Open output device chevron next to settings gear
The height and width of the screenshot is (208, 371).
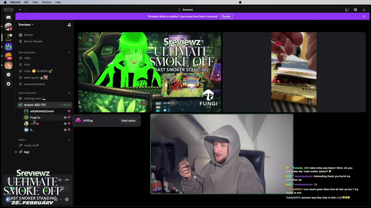click(61, 199)
